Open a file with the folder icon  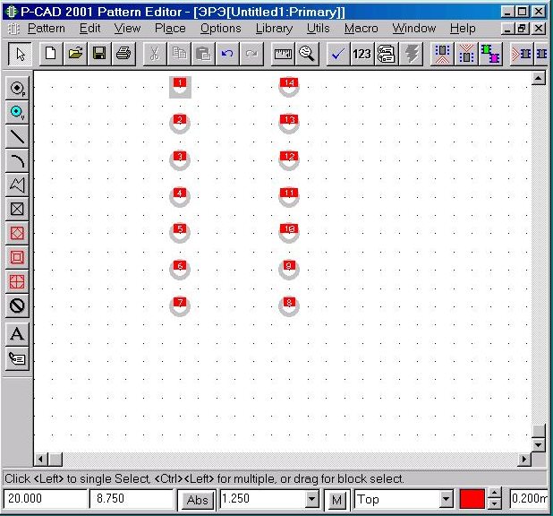click(x=75, y=54)
